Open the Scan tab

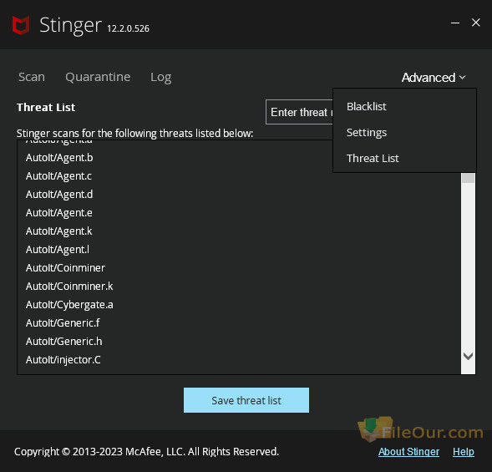[32, 77]
